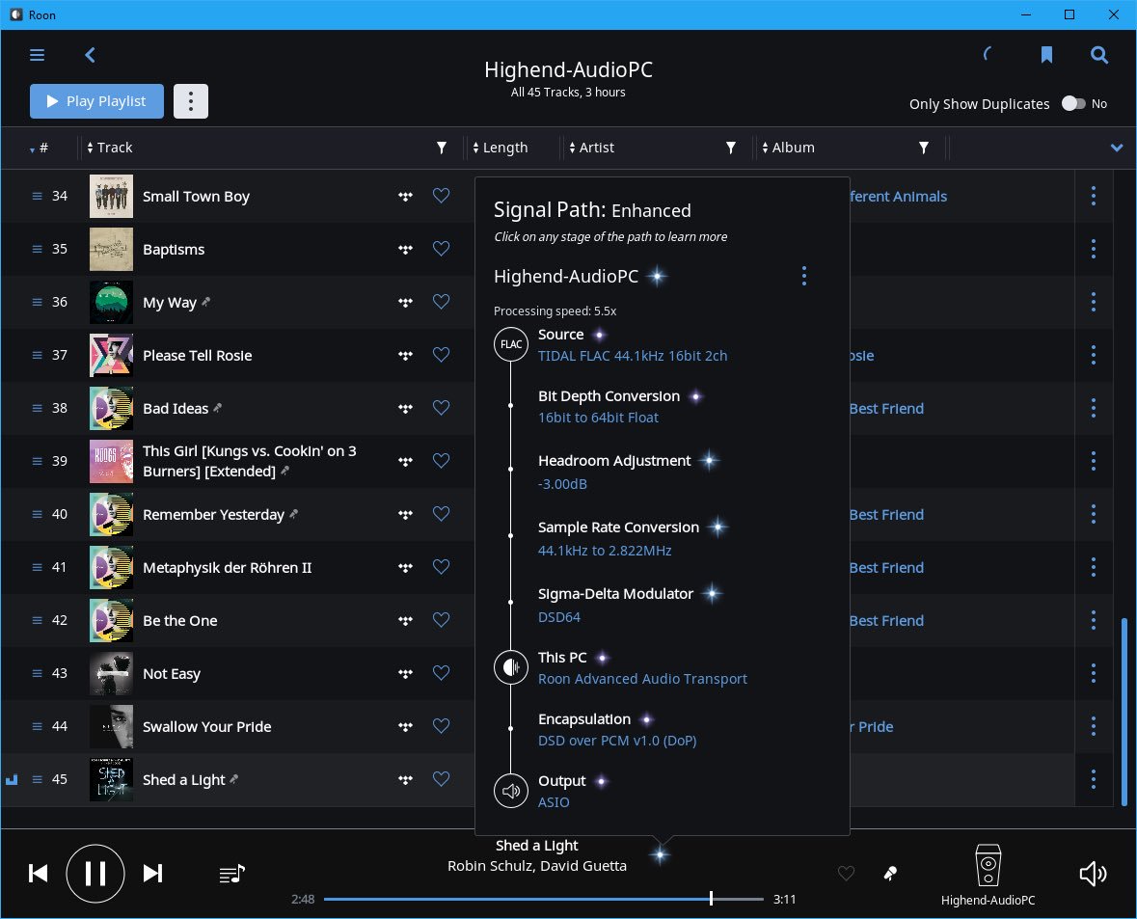Expand the chevron on the column header row
Viewport: 1137px width, 919px height.
tap(1117, 148)
